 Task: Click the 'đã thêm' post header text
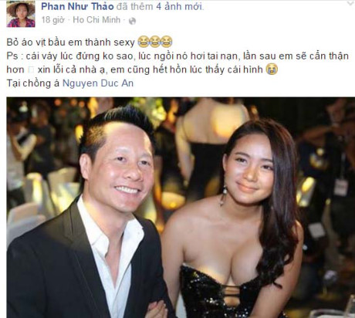tap(135, 7)
